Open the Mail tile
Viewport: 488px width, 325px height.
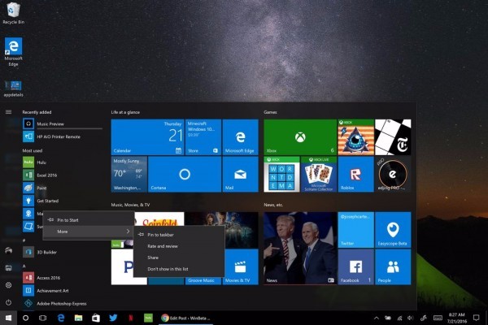click(240, 174)
